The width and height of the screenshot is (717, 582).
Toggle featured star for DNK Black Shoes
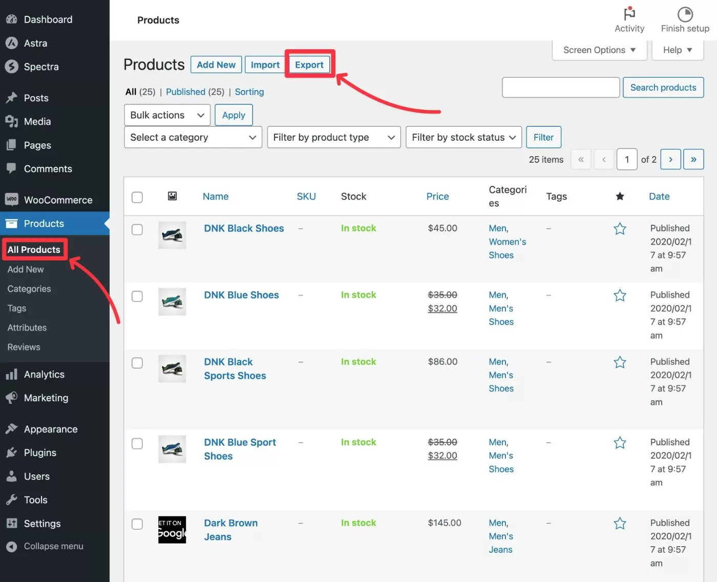[620, 229]
